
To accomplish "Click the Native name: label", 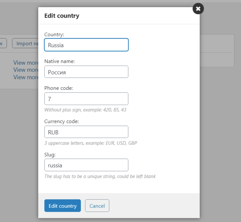I will [x=60, y=62].
